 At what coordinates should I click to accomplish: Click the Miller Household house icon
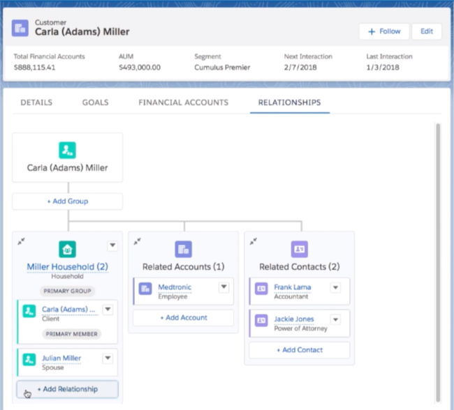67,249
